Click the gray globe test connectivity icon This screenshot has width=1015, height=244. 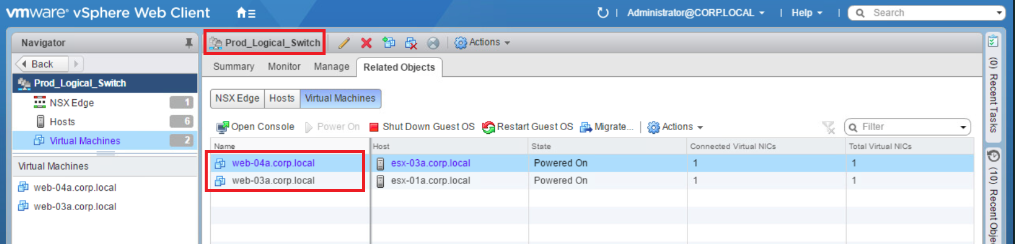tap(433, 42)
